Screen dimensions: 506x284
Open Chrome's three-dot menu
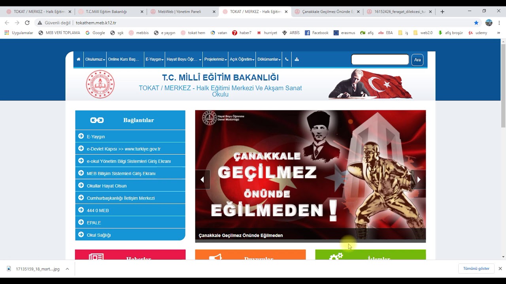(499, 23)
